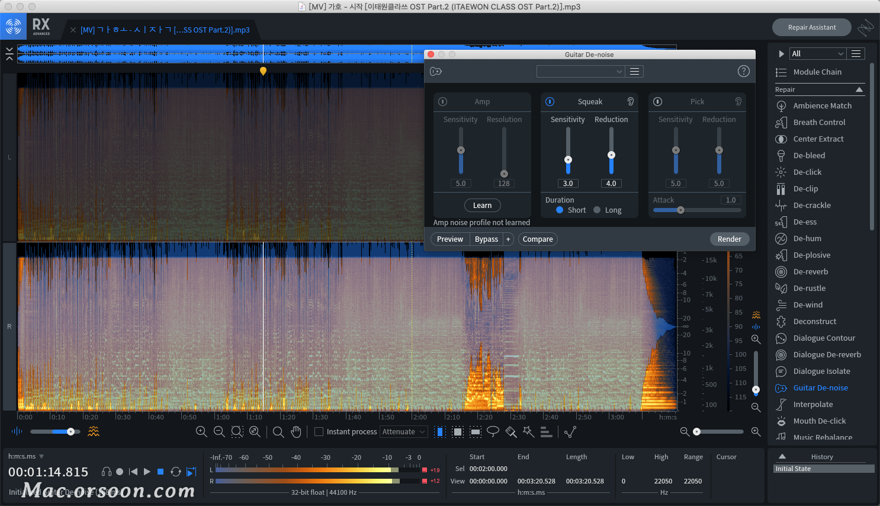Select Dialogue Isolate in module list
The height and width of the screenshot is (506, 880).
(x=821, y=371)
